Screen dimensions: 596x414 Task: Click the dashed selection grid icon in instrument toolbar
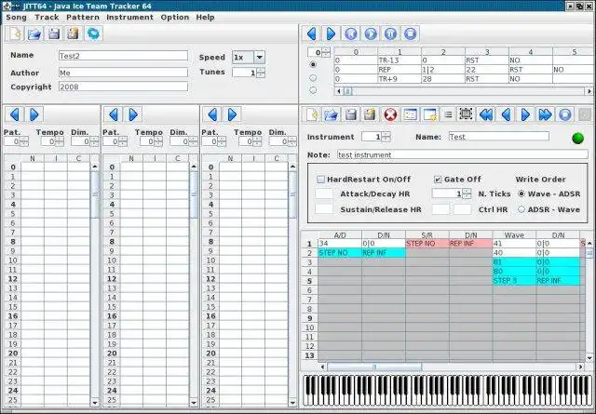tap(466, 114)
